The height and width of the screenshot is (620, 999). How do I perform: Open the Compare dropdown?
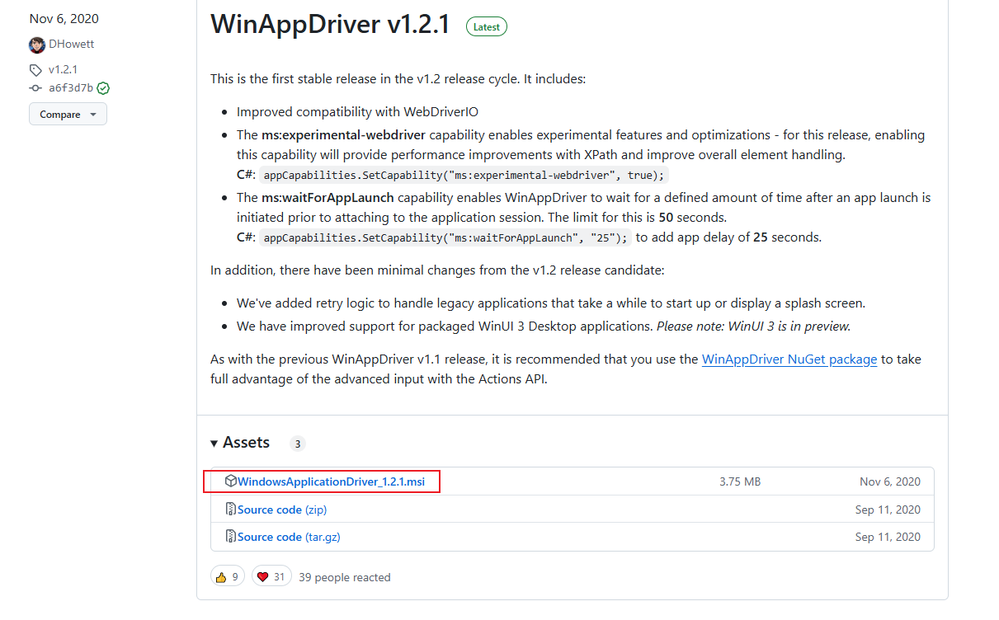coord(68,114)
